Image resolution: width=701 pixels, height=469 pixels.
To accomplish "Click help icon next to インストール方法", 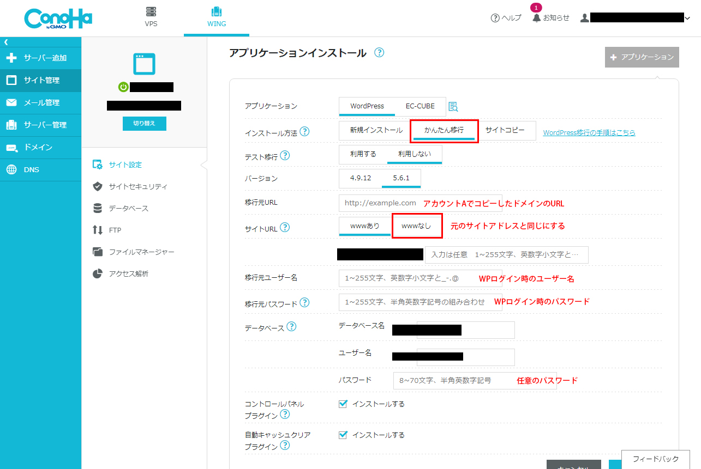I will point(304,132).
